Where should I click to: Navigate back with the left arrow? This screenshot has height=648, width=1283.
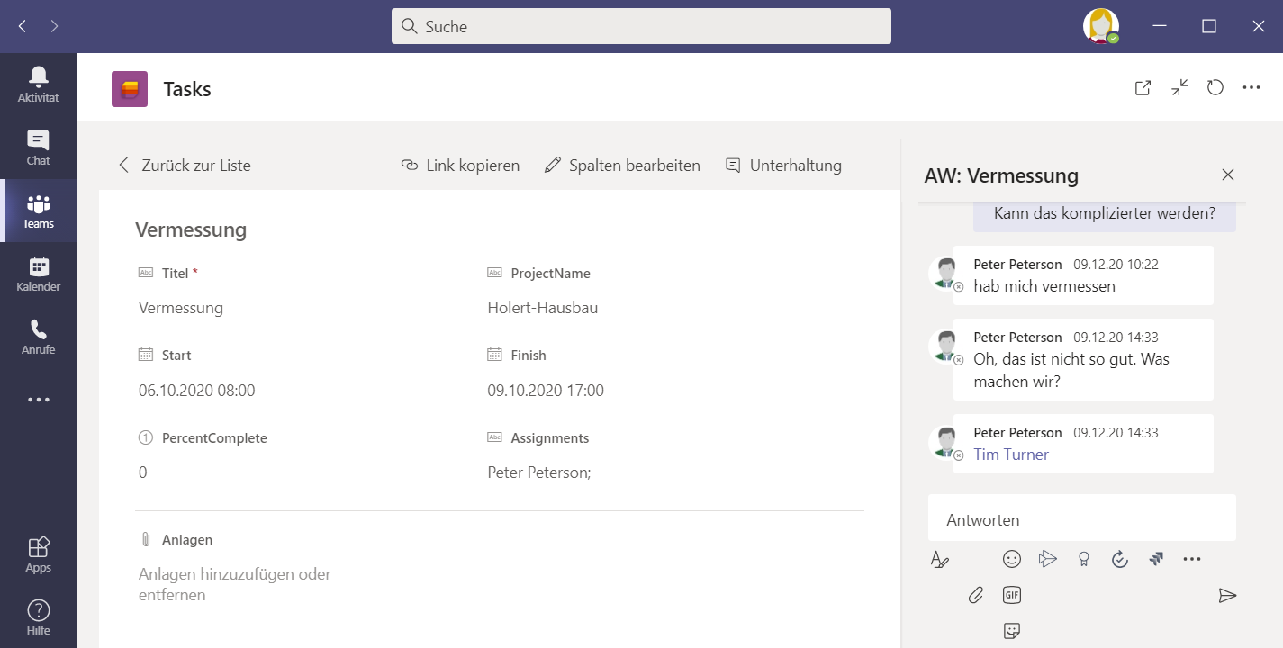tap(23, 26)
